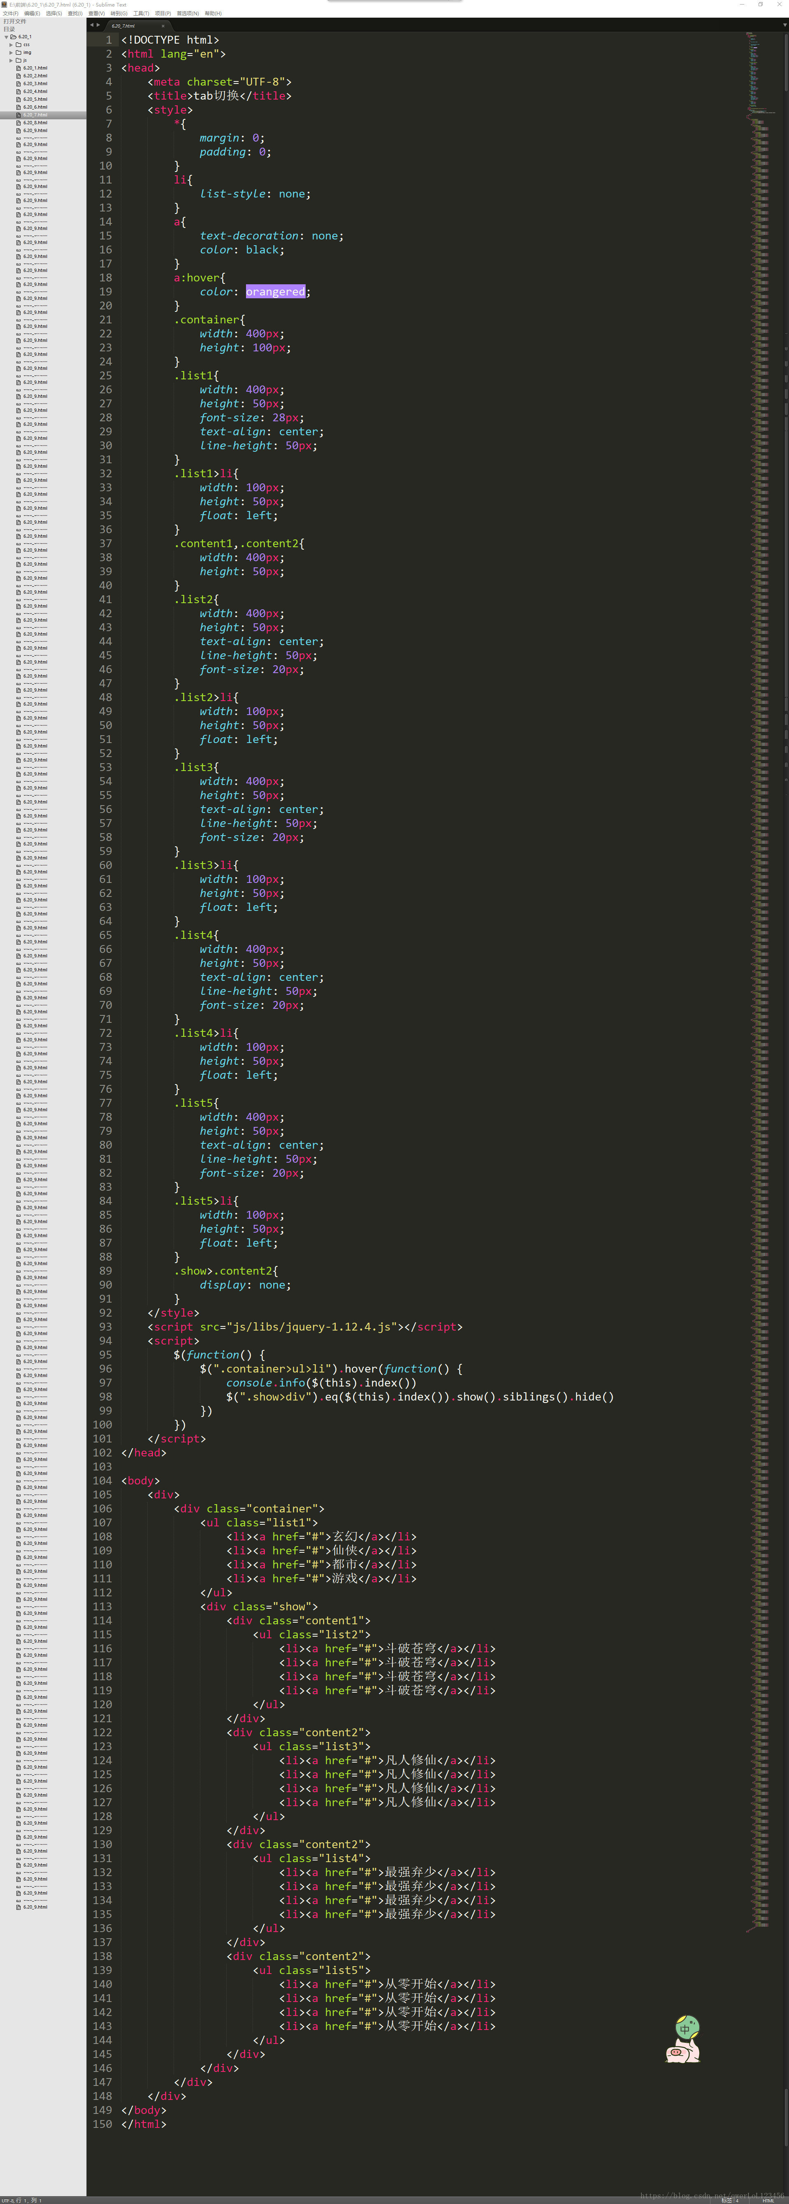This screenshot has height=2204, width=789.
Task: Open the 查看(V) menu
Action: tap(97, 14)
